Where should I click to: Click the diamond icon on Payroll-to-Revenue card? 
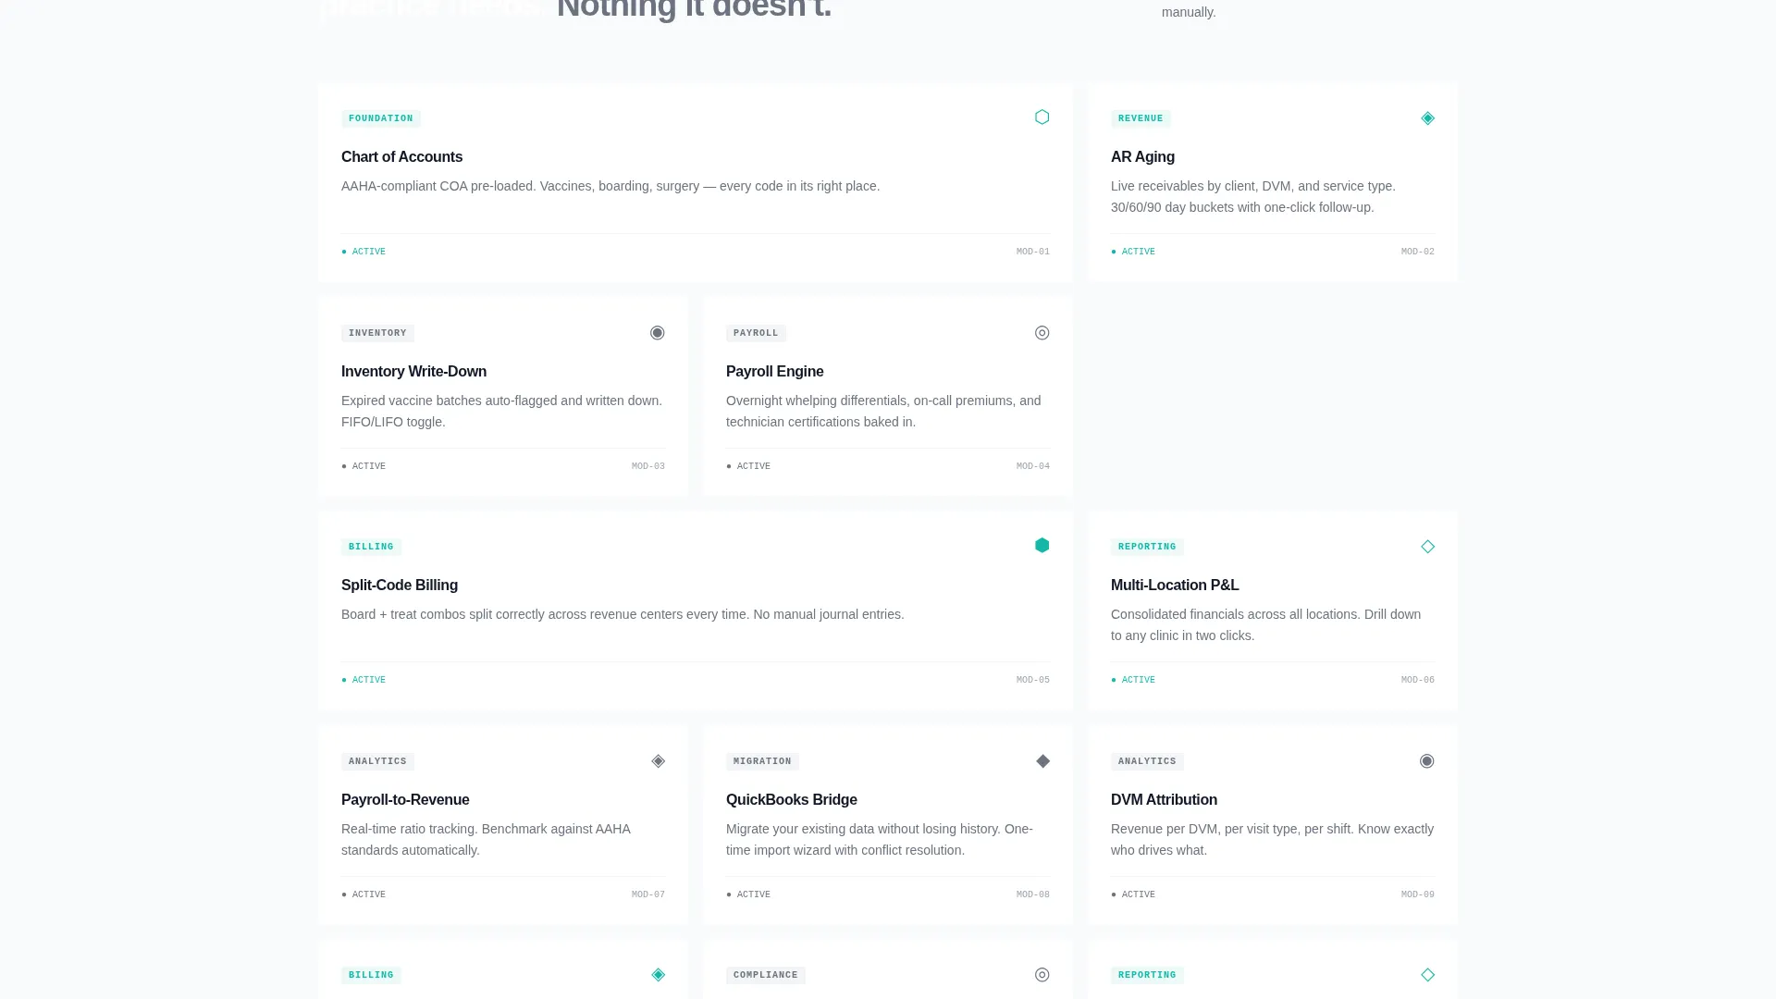click(658, 761)
